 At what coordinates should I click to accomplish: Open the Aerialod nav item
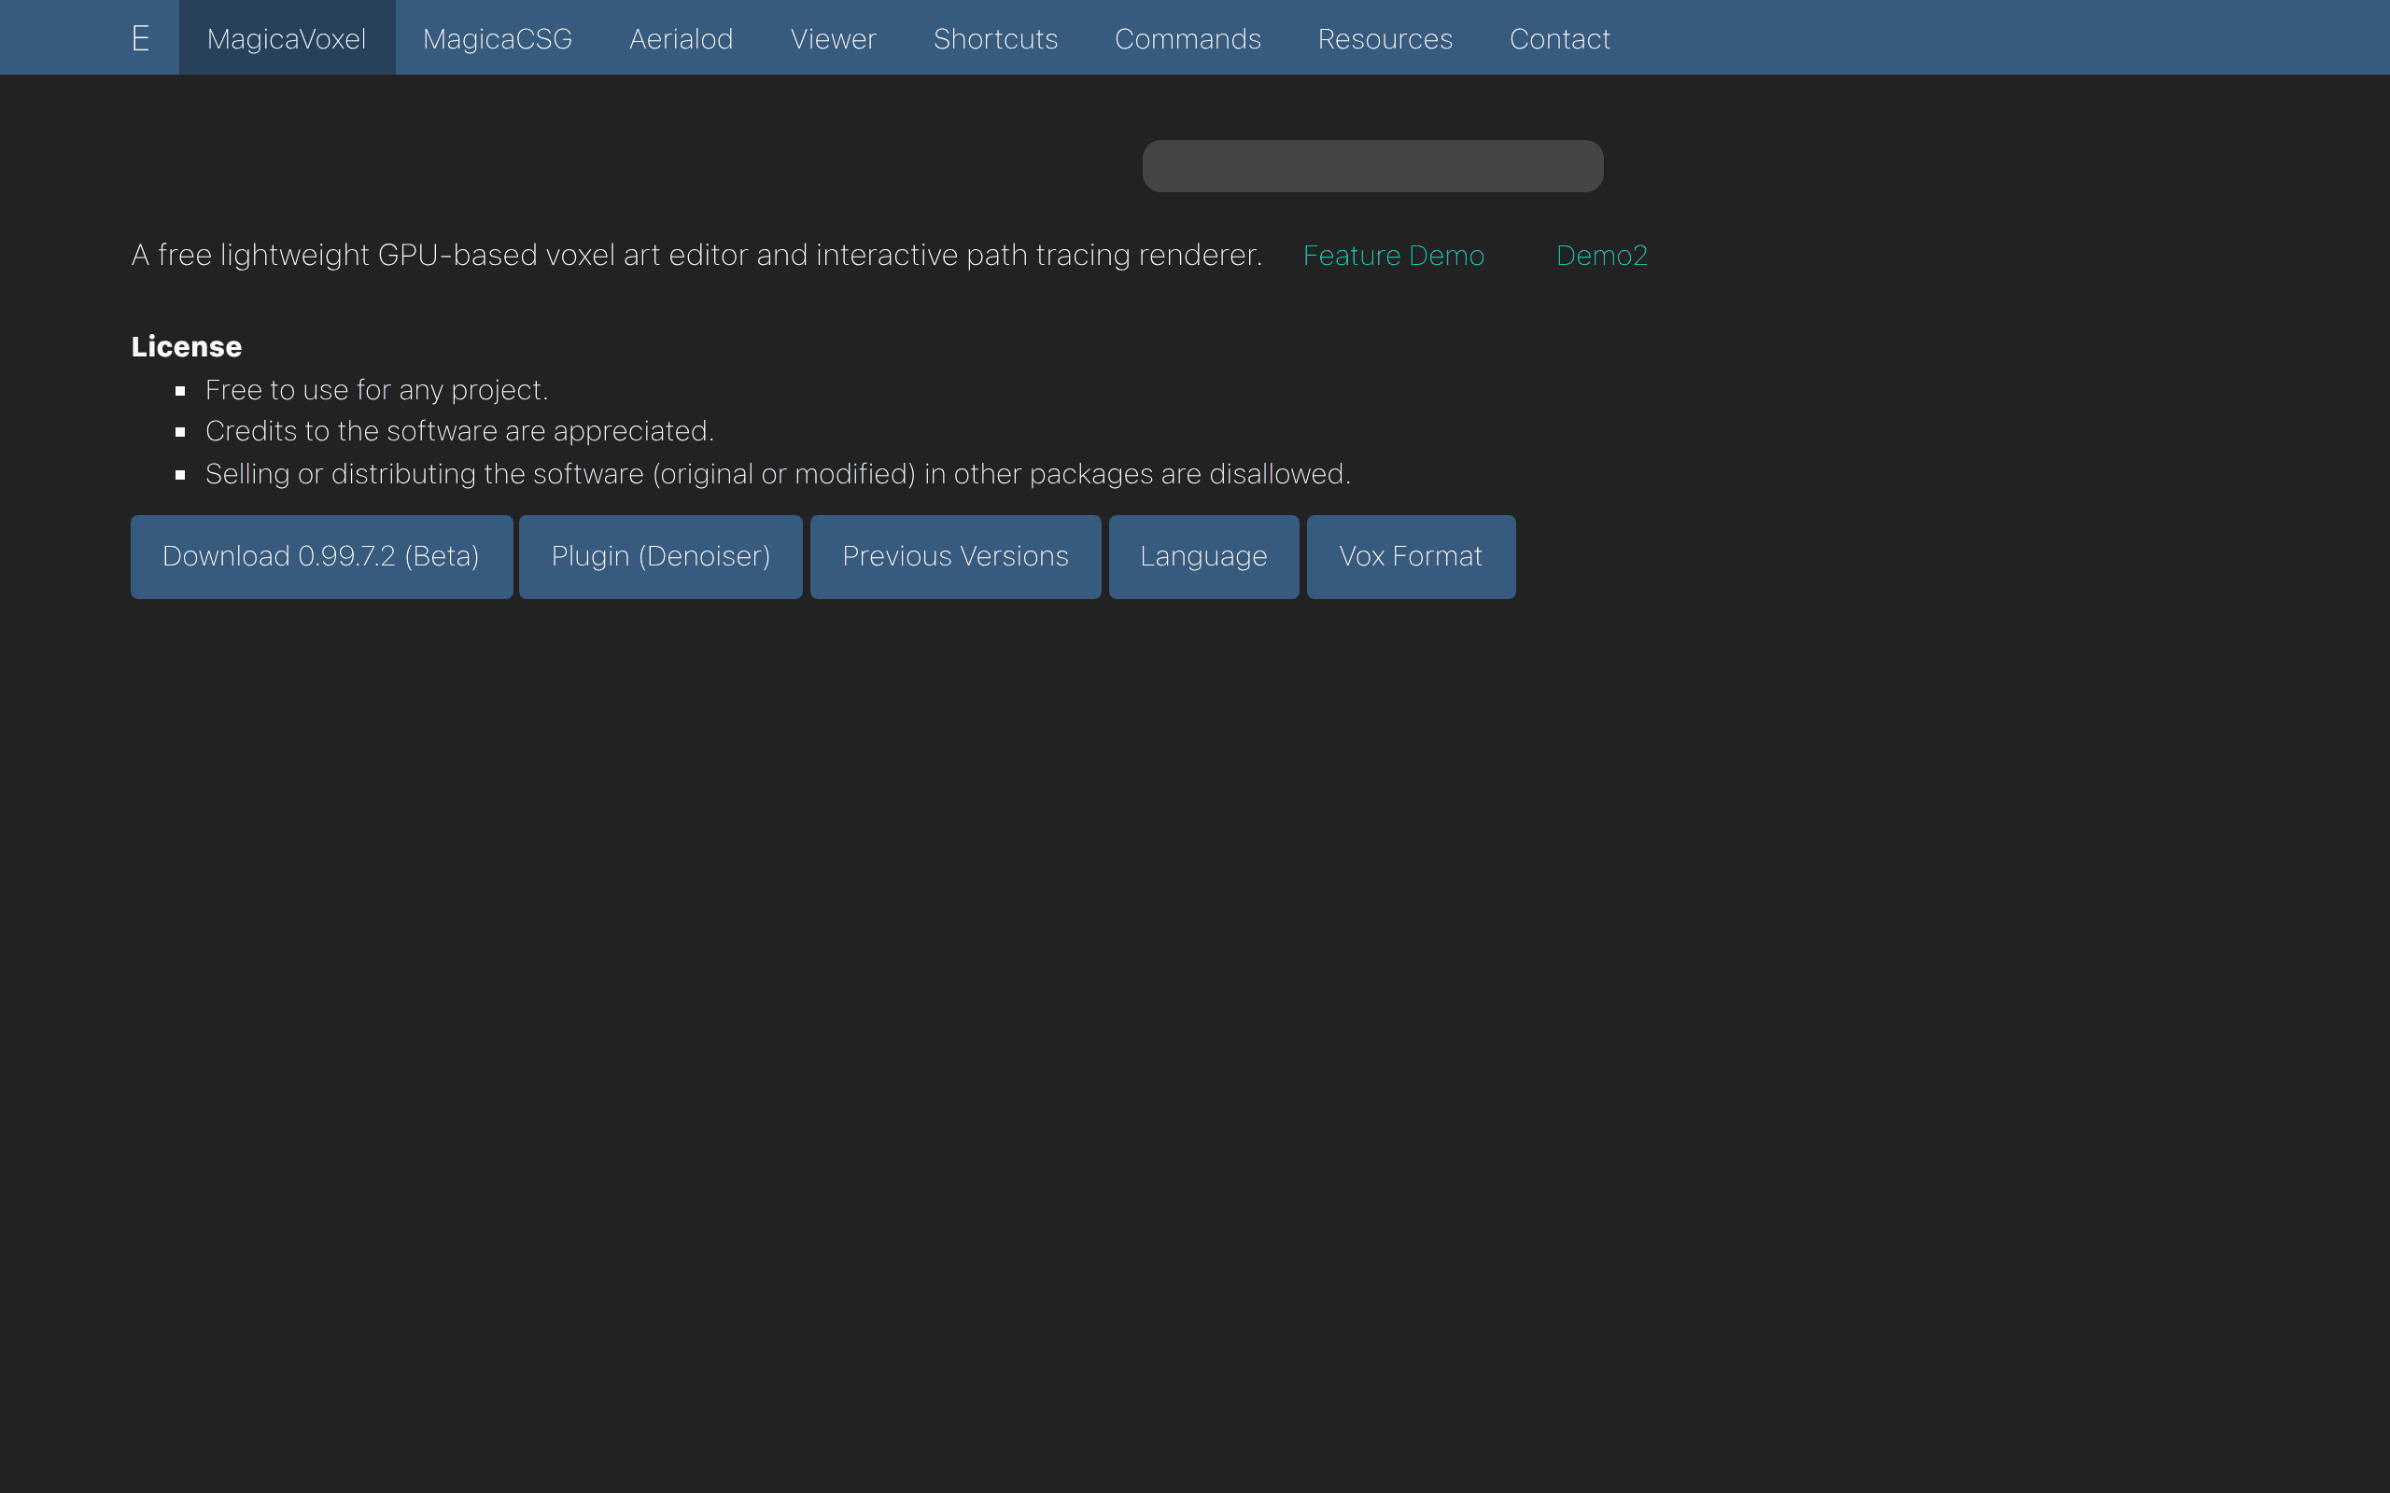click(x=682, y=38)
